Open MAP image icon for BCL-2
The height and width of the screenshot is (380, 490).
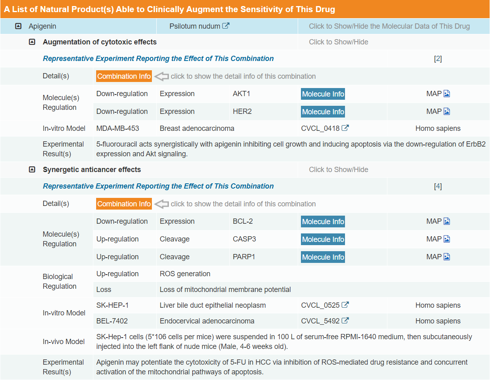[x=446, y=221]
